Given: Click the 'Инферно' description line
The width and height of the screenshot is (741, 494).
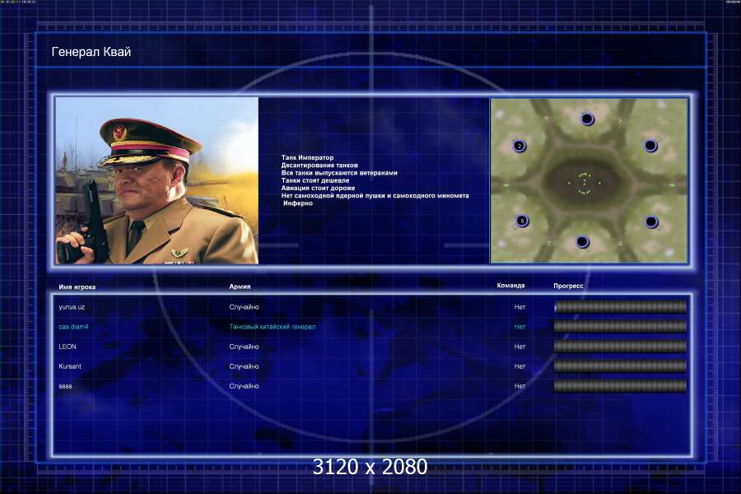Looking at the screenshot, I should click(298, 203).
